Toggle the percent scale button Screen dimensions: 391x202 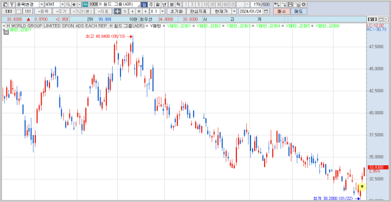pyautogui.click(x=125, y=11)
